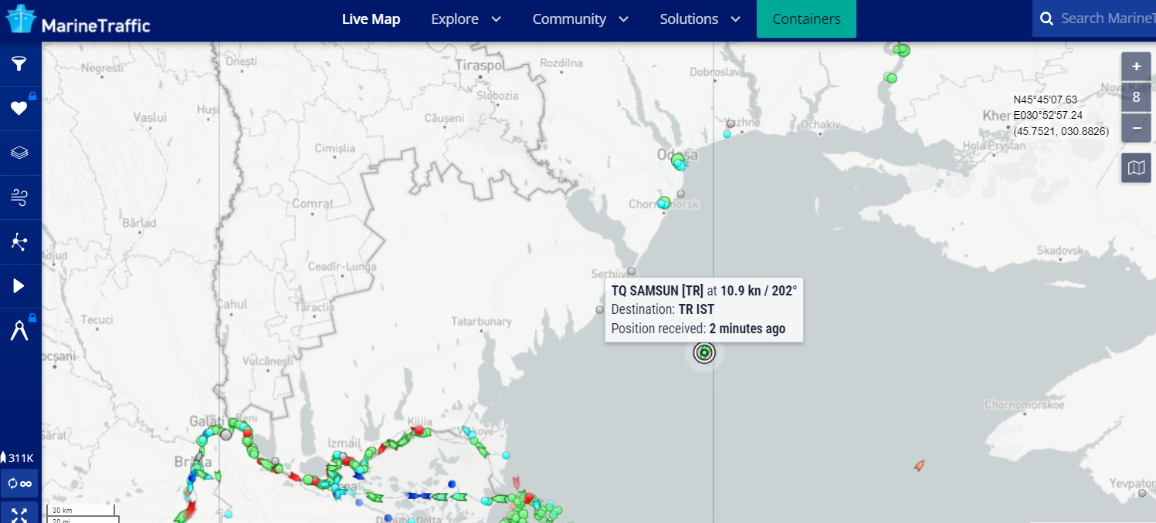The image size is (1156, 523).
Task: Open My Fleets heart icon
Action: [19, 109]
